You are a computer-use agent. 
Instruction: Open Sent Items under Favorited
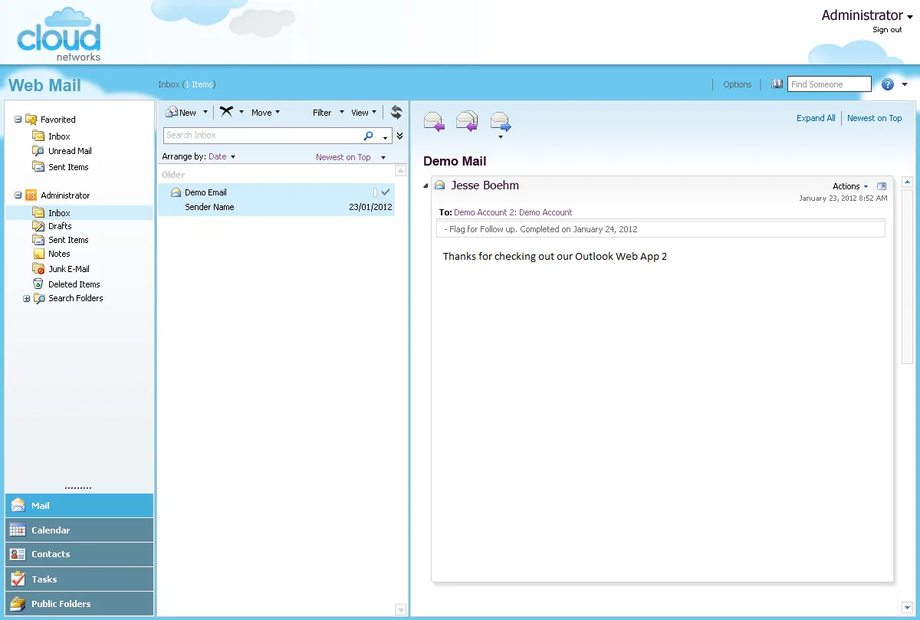pyautogui.click(x=68, y=167)
